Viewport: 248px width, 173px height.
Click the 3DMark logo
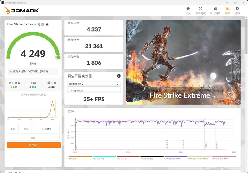(21, 10)
